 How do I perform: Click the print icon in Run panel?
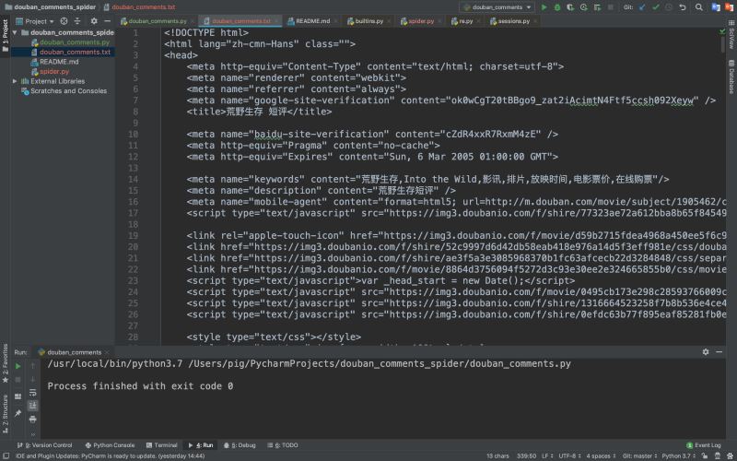[x=32, y=419]
